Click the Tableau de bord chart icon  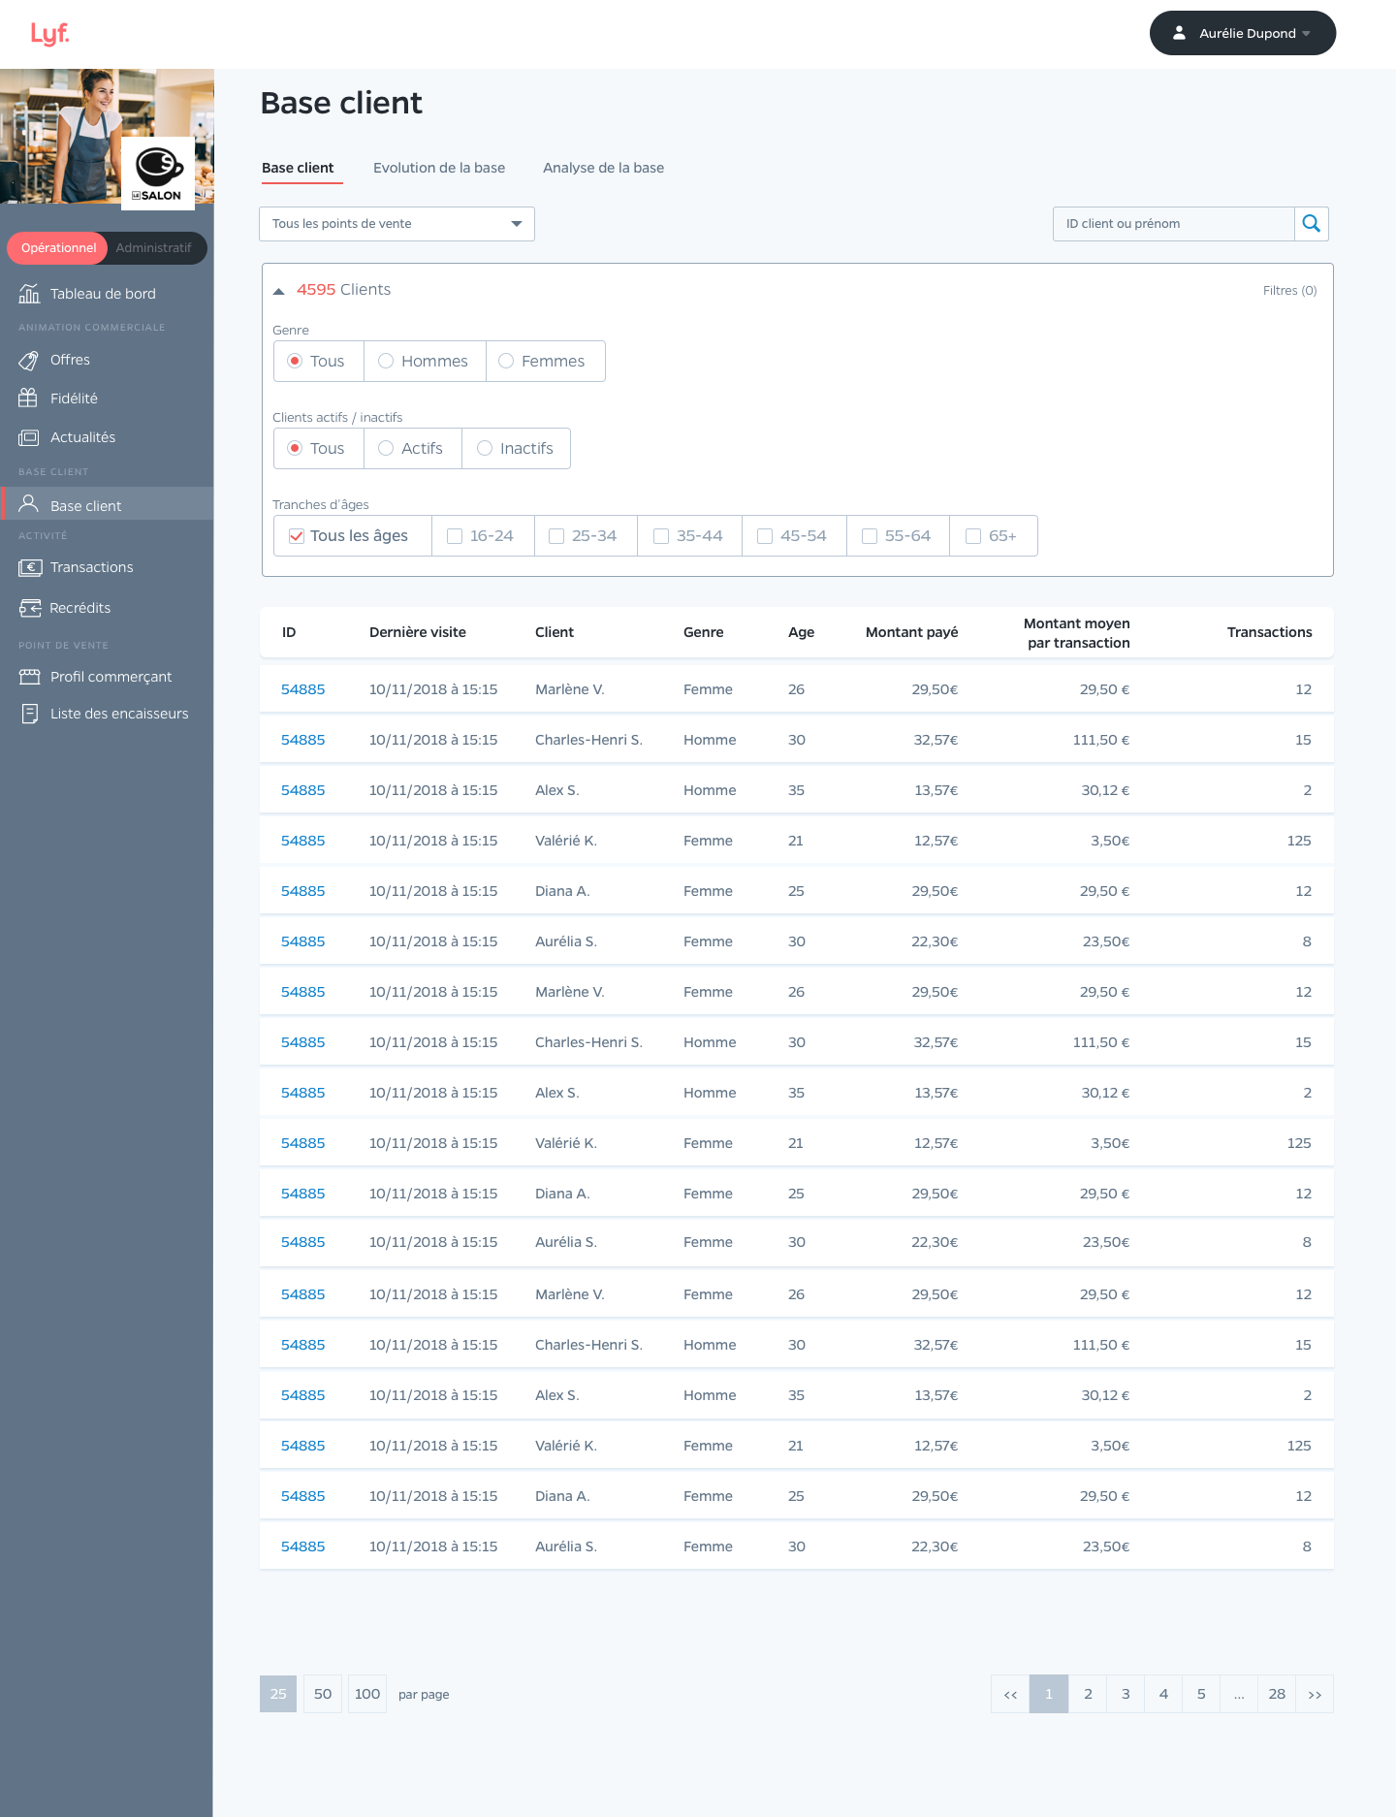(29, 294)
